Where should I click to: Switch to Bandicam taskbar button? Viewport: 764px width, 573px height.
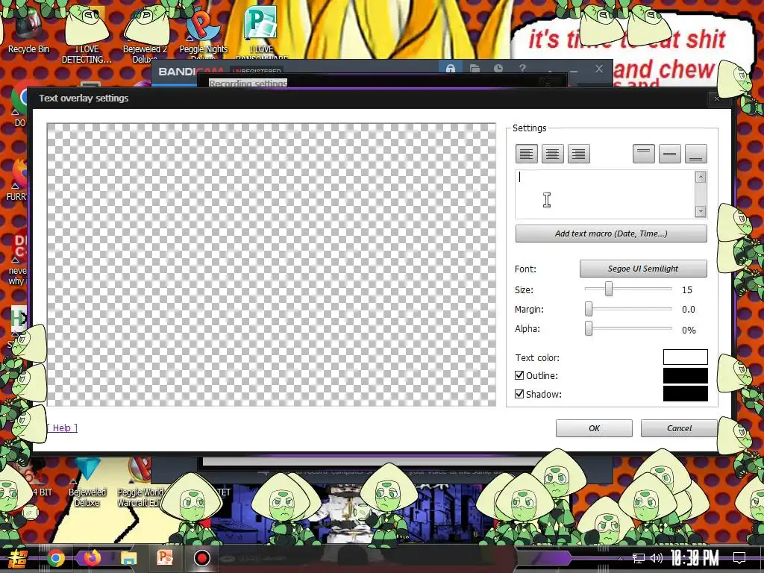coord(201,558)
